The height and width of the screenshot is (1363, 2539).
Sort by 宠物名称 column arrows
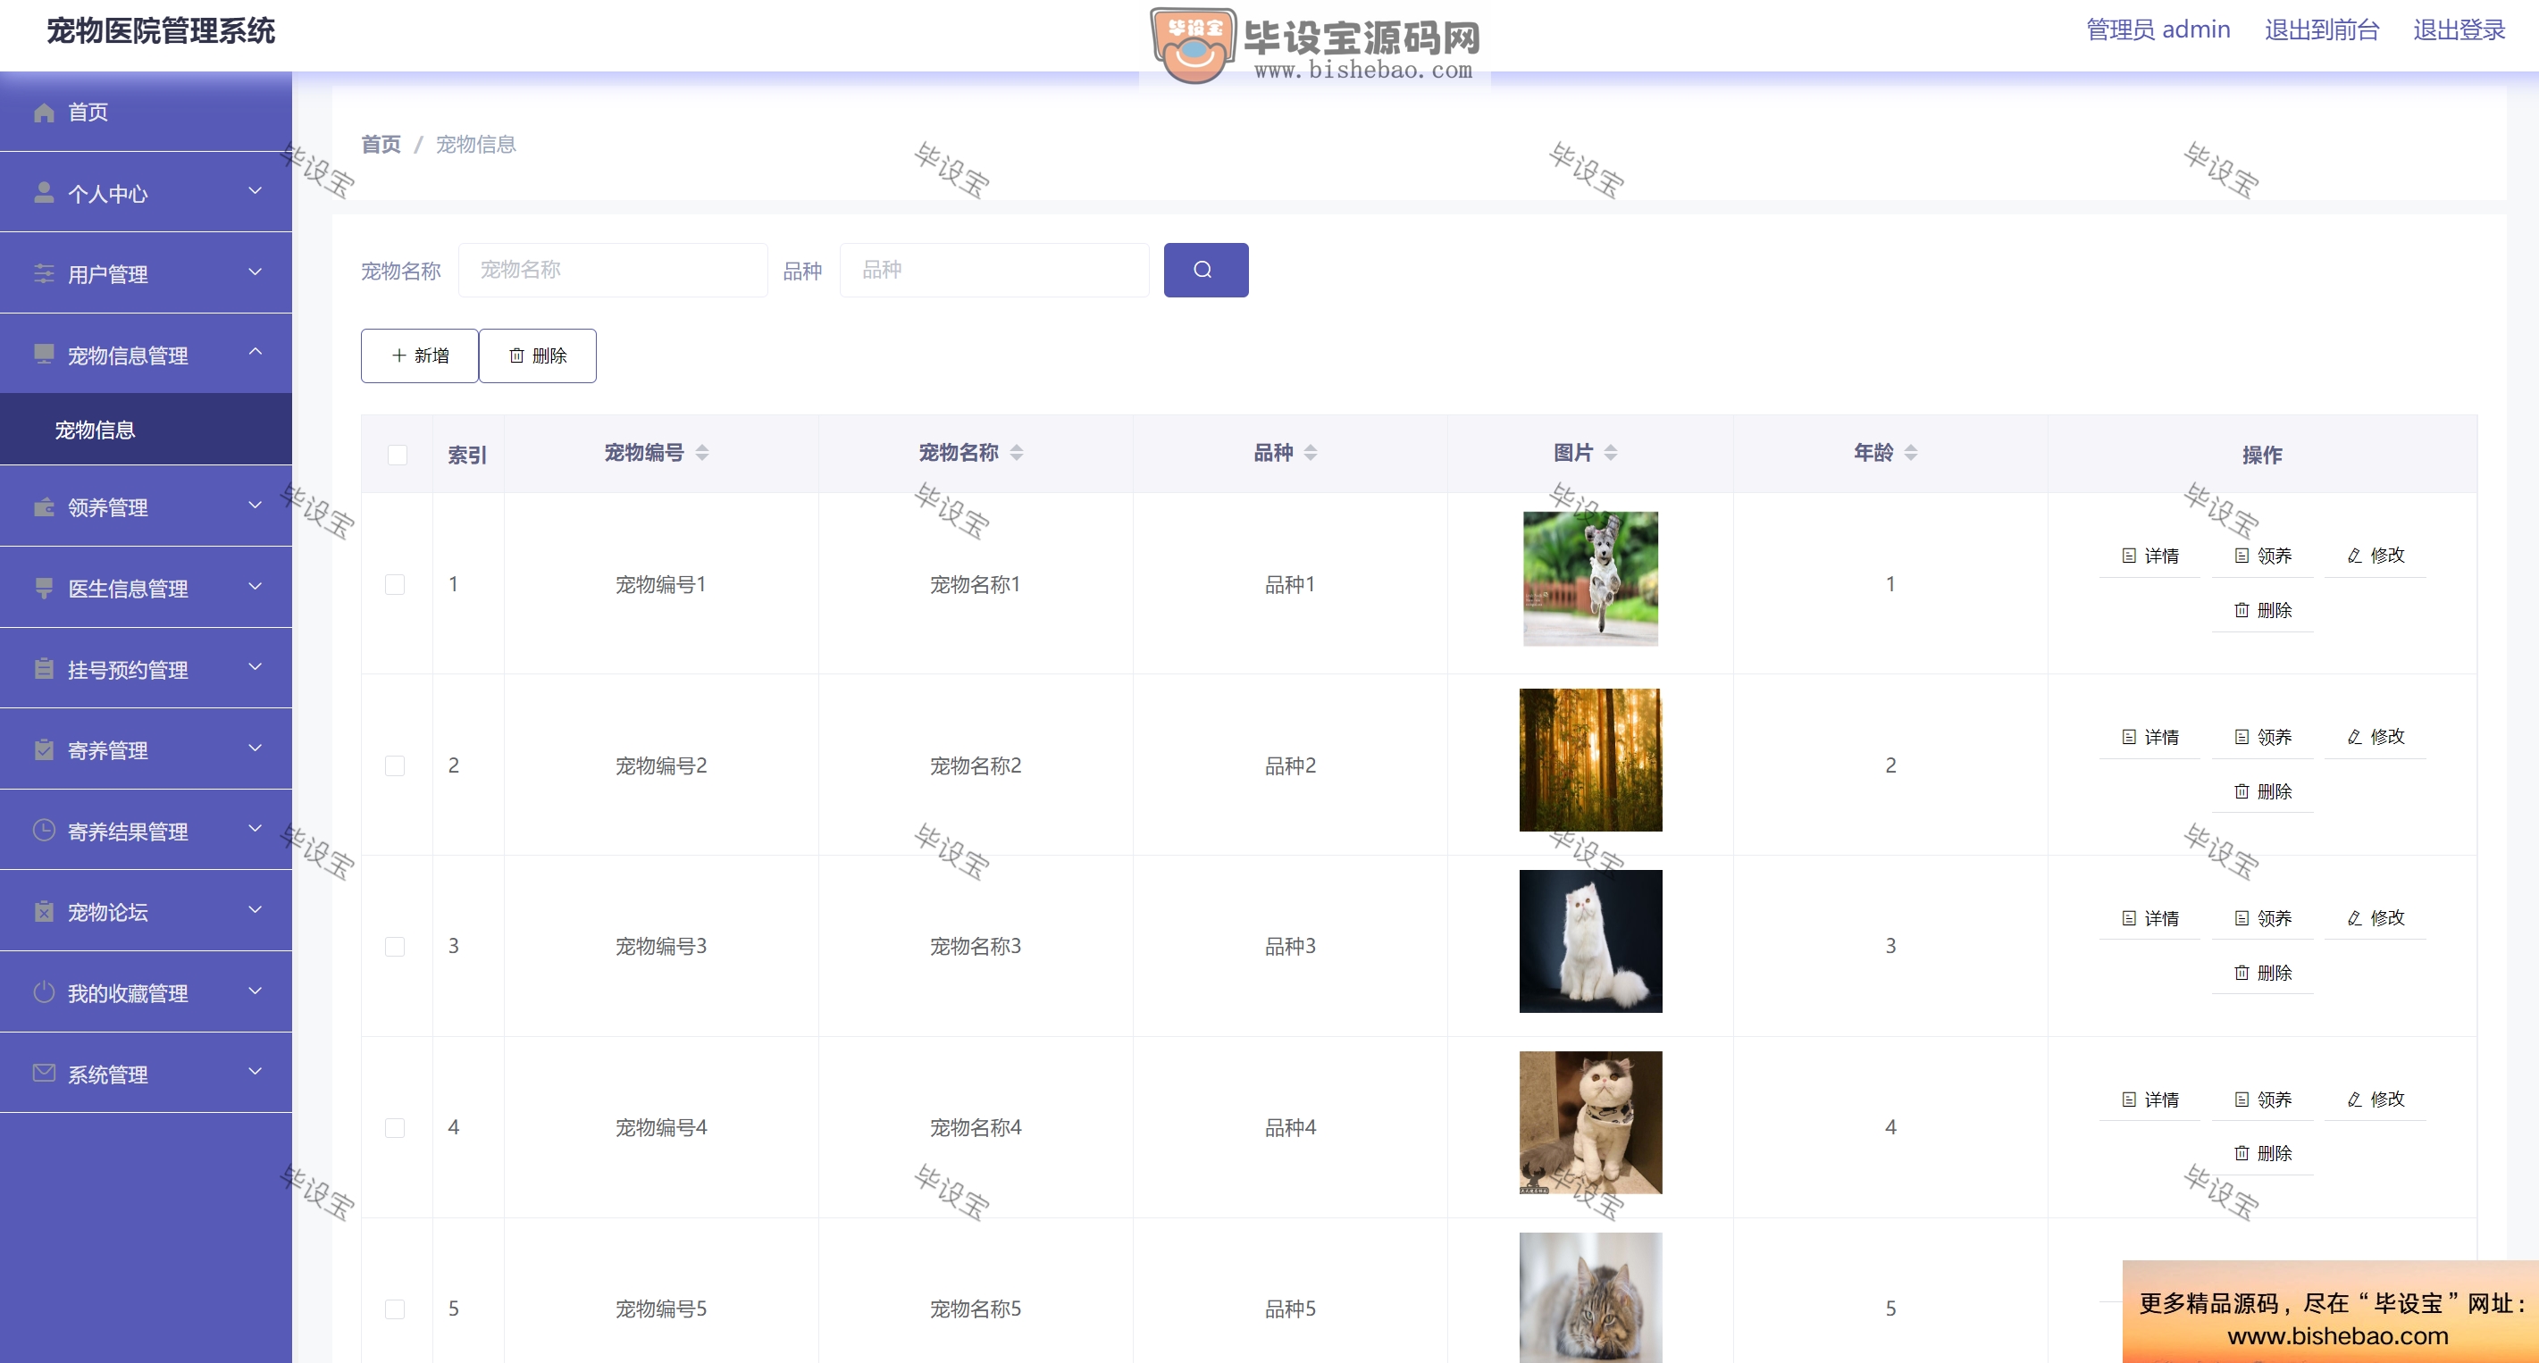(1016, 452)
